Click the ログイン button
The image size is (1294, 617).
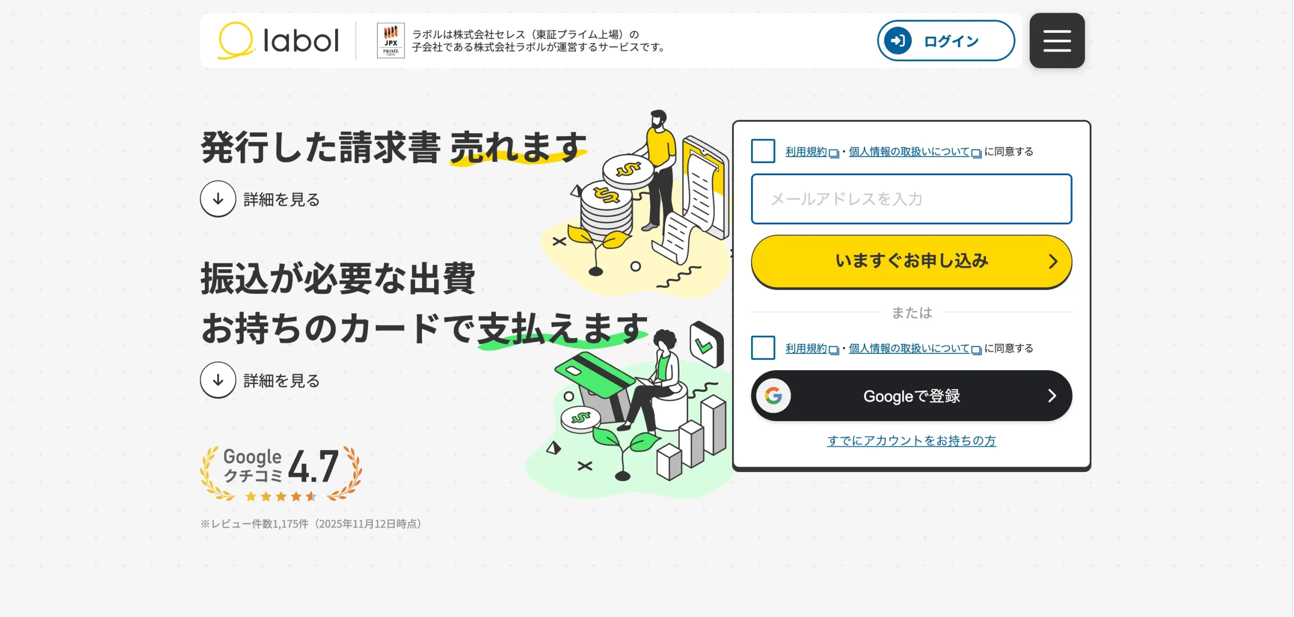946,40
